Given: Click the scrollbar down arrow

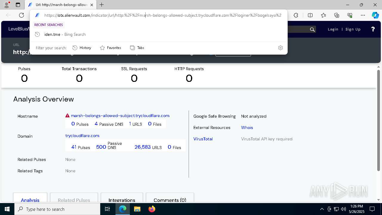Looking at the screenshot, I should tap(379, 200).
